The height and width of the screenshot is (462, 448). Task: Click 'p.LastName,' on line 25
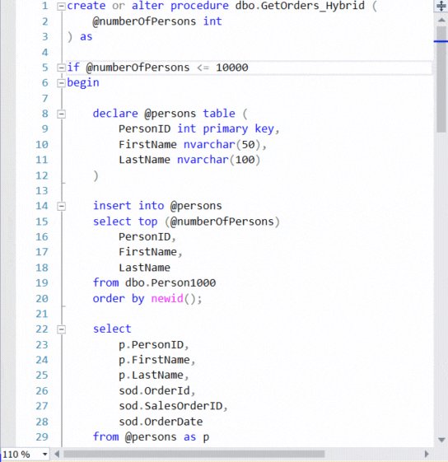tap(153, 376)
